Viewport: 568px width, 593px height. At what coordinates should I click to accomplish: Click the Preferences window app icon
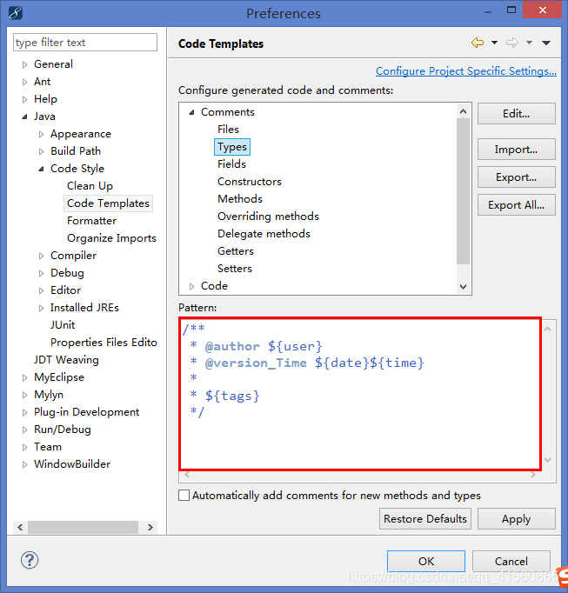[16, 12]
